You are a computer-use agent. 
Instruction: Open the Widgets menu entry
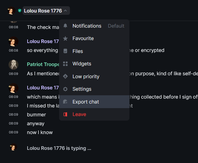(82, 64)
